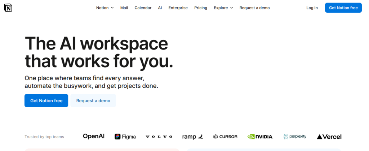Image resolution: width=369 pixels, height=151 pixels.
Task: Open the Pricing page
Action: [x=201, y=8]
